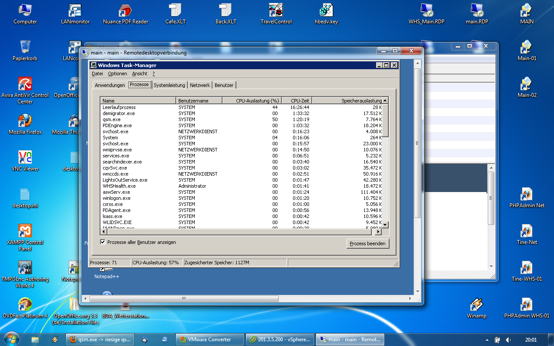Switch to the Firefox qsm.exe taskbar item
The image size is (554, 346).
click(100, 340)
